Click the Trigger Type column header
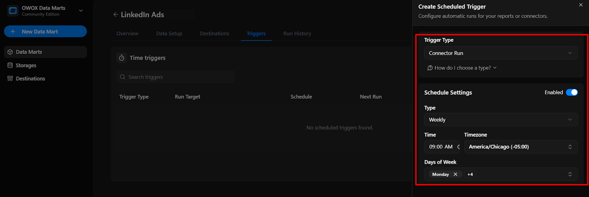Screen dimensions: 589x197 (x=134, y=97)
